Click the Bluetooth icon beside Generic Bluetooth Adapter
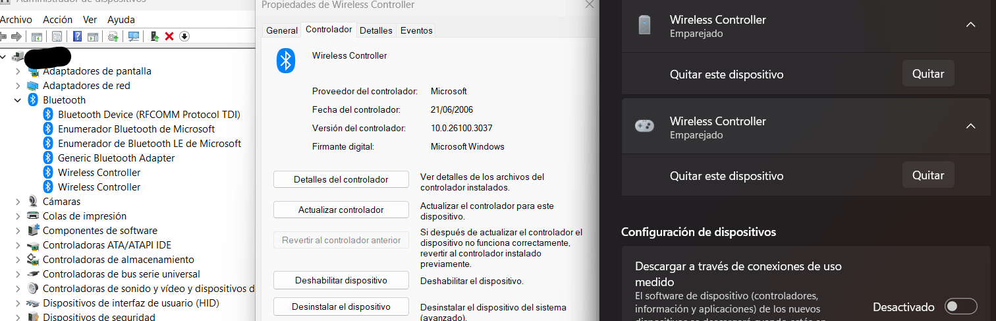 [48, 158]
